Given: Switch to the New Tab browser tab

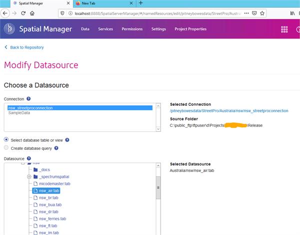Looking at the screenshot, I should pyautogui.click(x=104, y=4).
